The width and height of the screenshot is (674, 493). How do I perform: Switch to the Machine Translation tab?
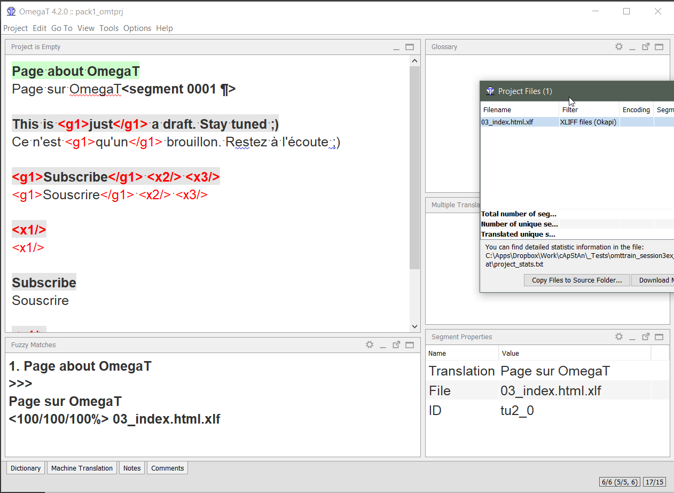tap(82, 468)
